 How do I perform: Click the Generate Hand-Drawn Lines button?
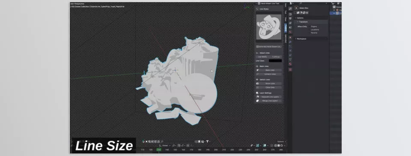269,47
